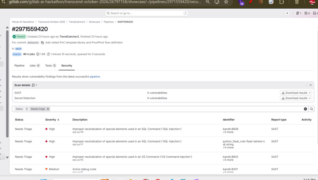Click the Needs triage filter value

(38, 109)
